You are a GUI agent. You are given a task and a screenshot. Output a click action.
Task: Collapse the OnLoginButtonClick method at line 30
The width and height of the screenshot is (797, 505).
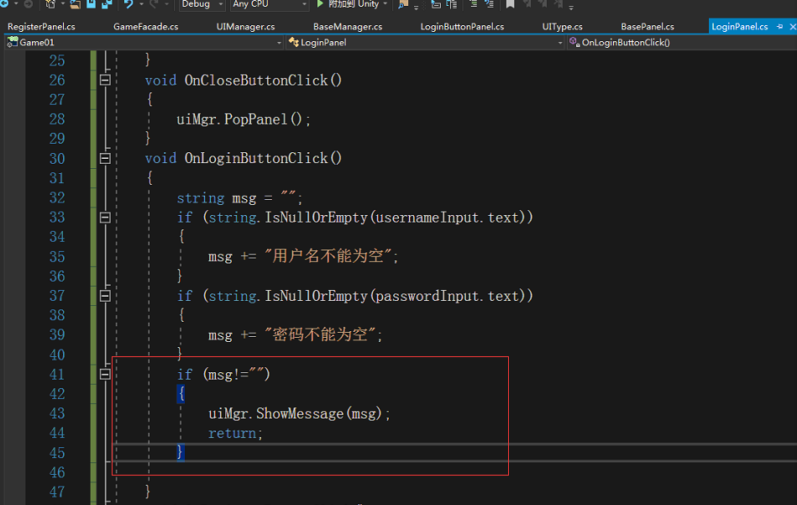105,158
